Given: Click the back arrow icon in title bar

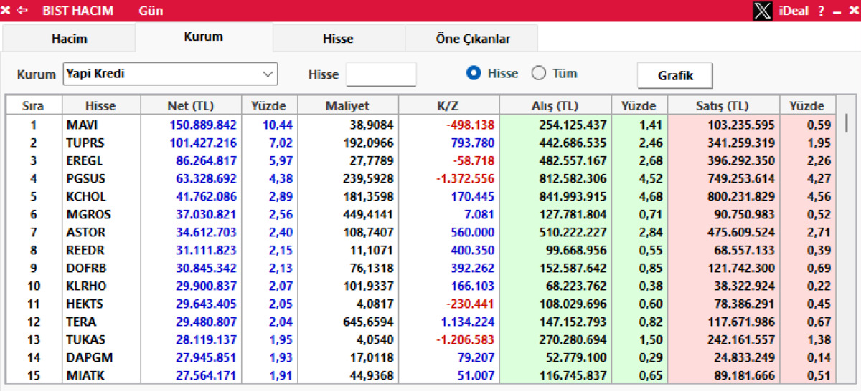Looking at the screenshot, I should [x=22, y=11].
